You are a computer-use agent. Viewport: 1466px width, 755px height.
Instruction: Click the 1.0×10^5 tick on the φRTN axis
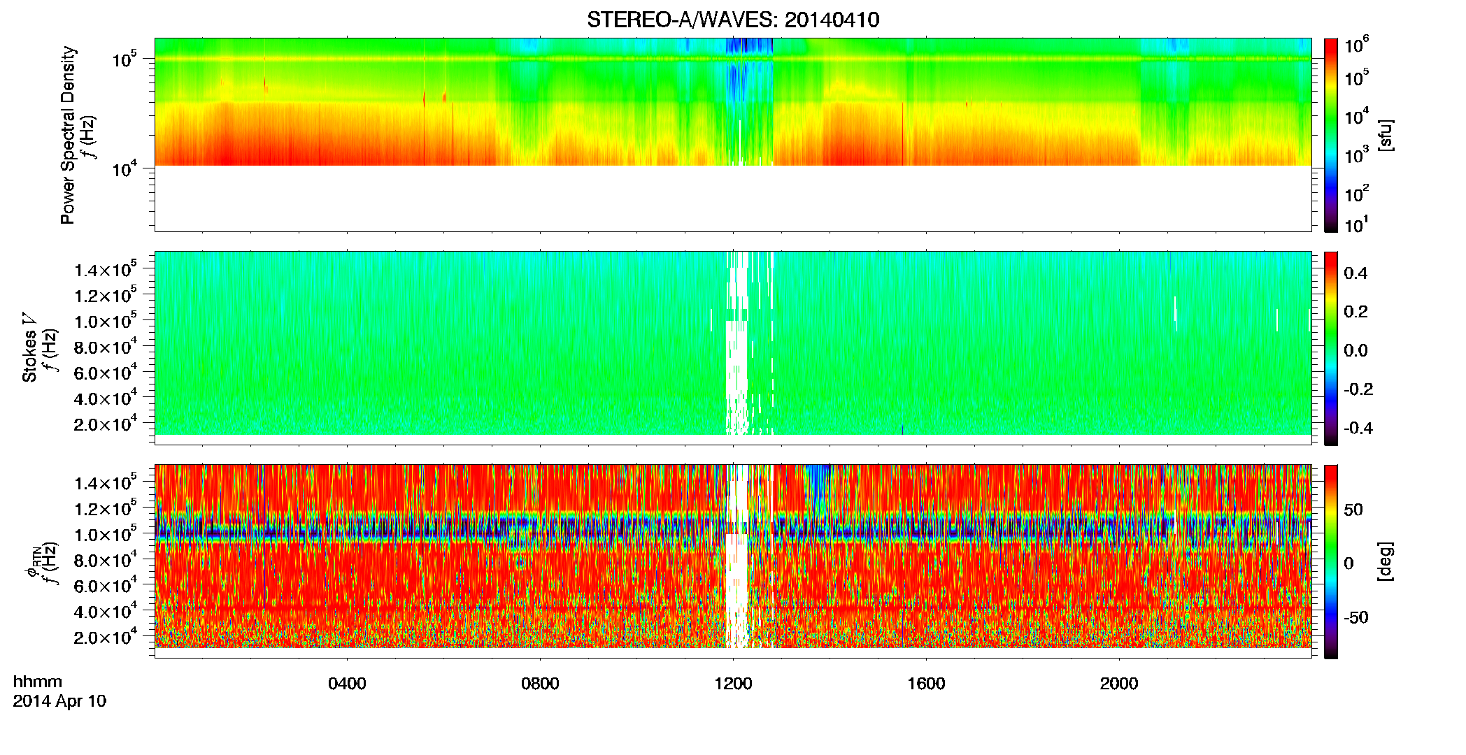click(x=106, y=533)
